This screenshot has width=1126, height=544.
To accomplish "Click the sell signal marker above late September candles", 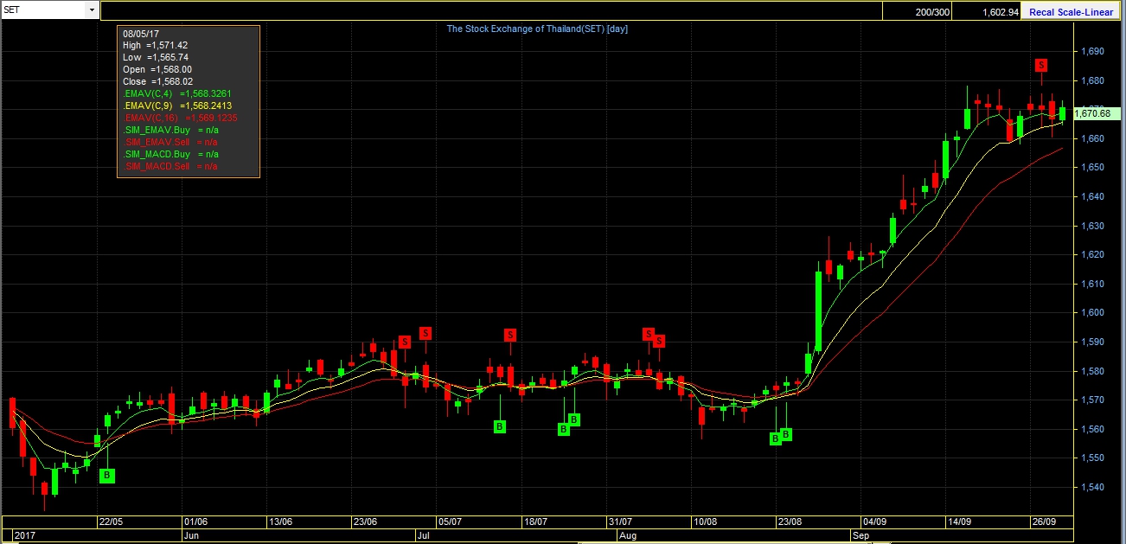I will 1041,65.
